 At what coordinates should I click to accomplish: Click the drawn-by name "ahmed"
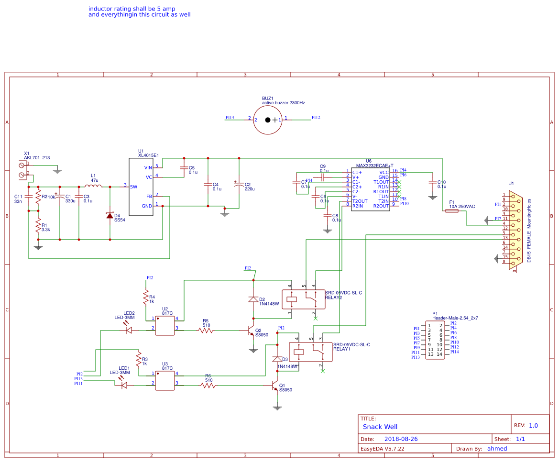(x=497, y=449)
